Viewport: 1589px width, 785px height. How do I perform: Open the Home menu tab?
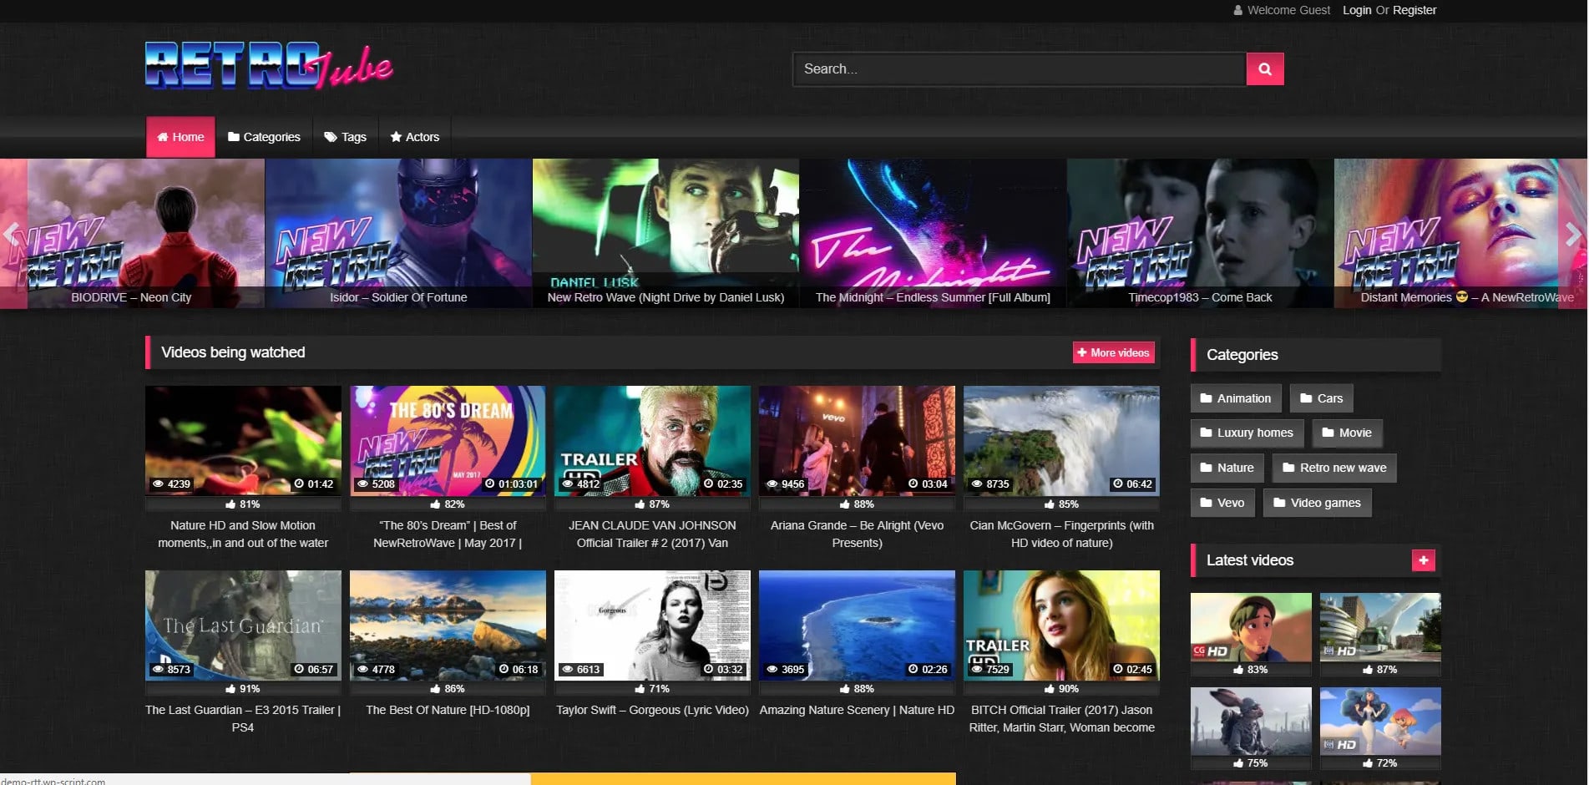pyautogui.click(x=180, y=137)
